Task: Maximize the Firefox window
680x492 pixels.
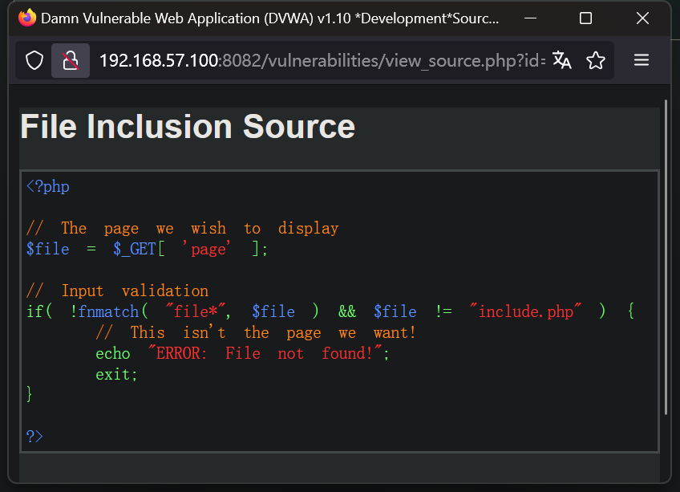Action: [586, 18]
